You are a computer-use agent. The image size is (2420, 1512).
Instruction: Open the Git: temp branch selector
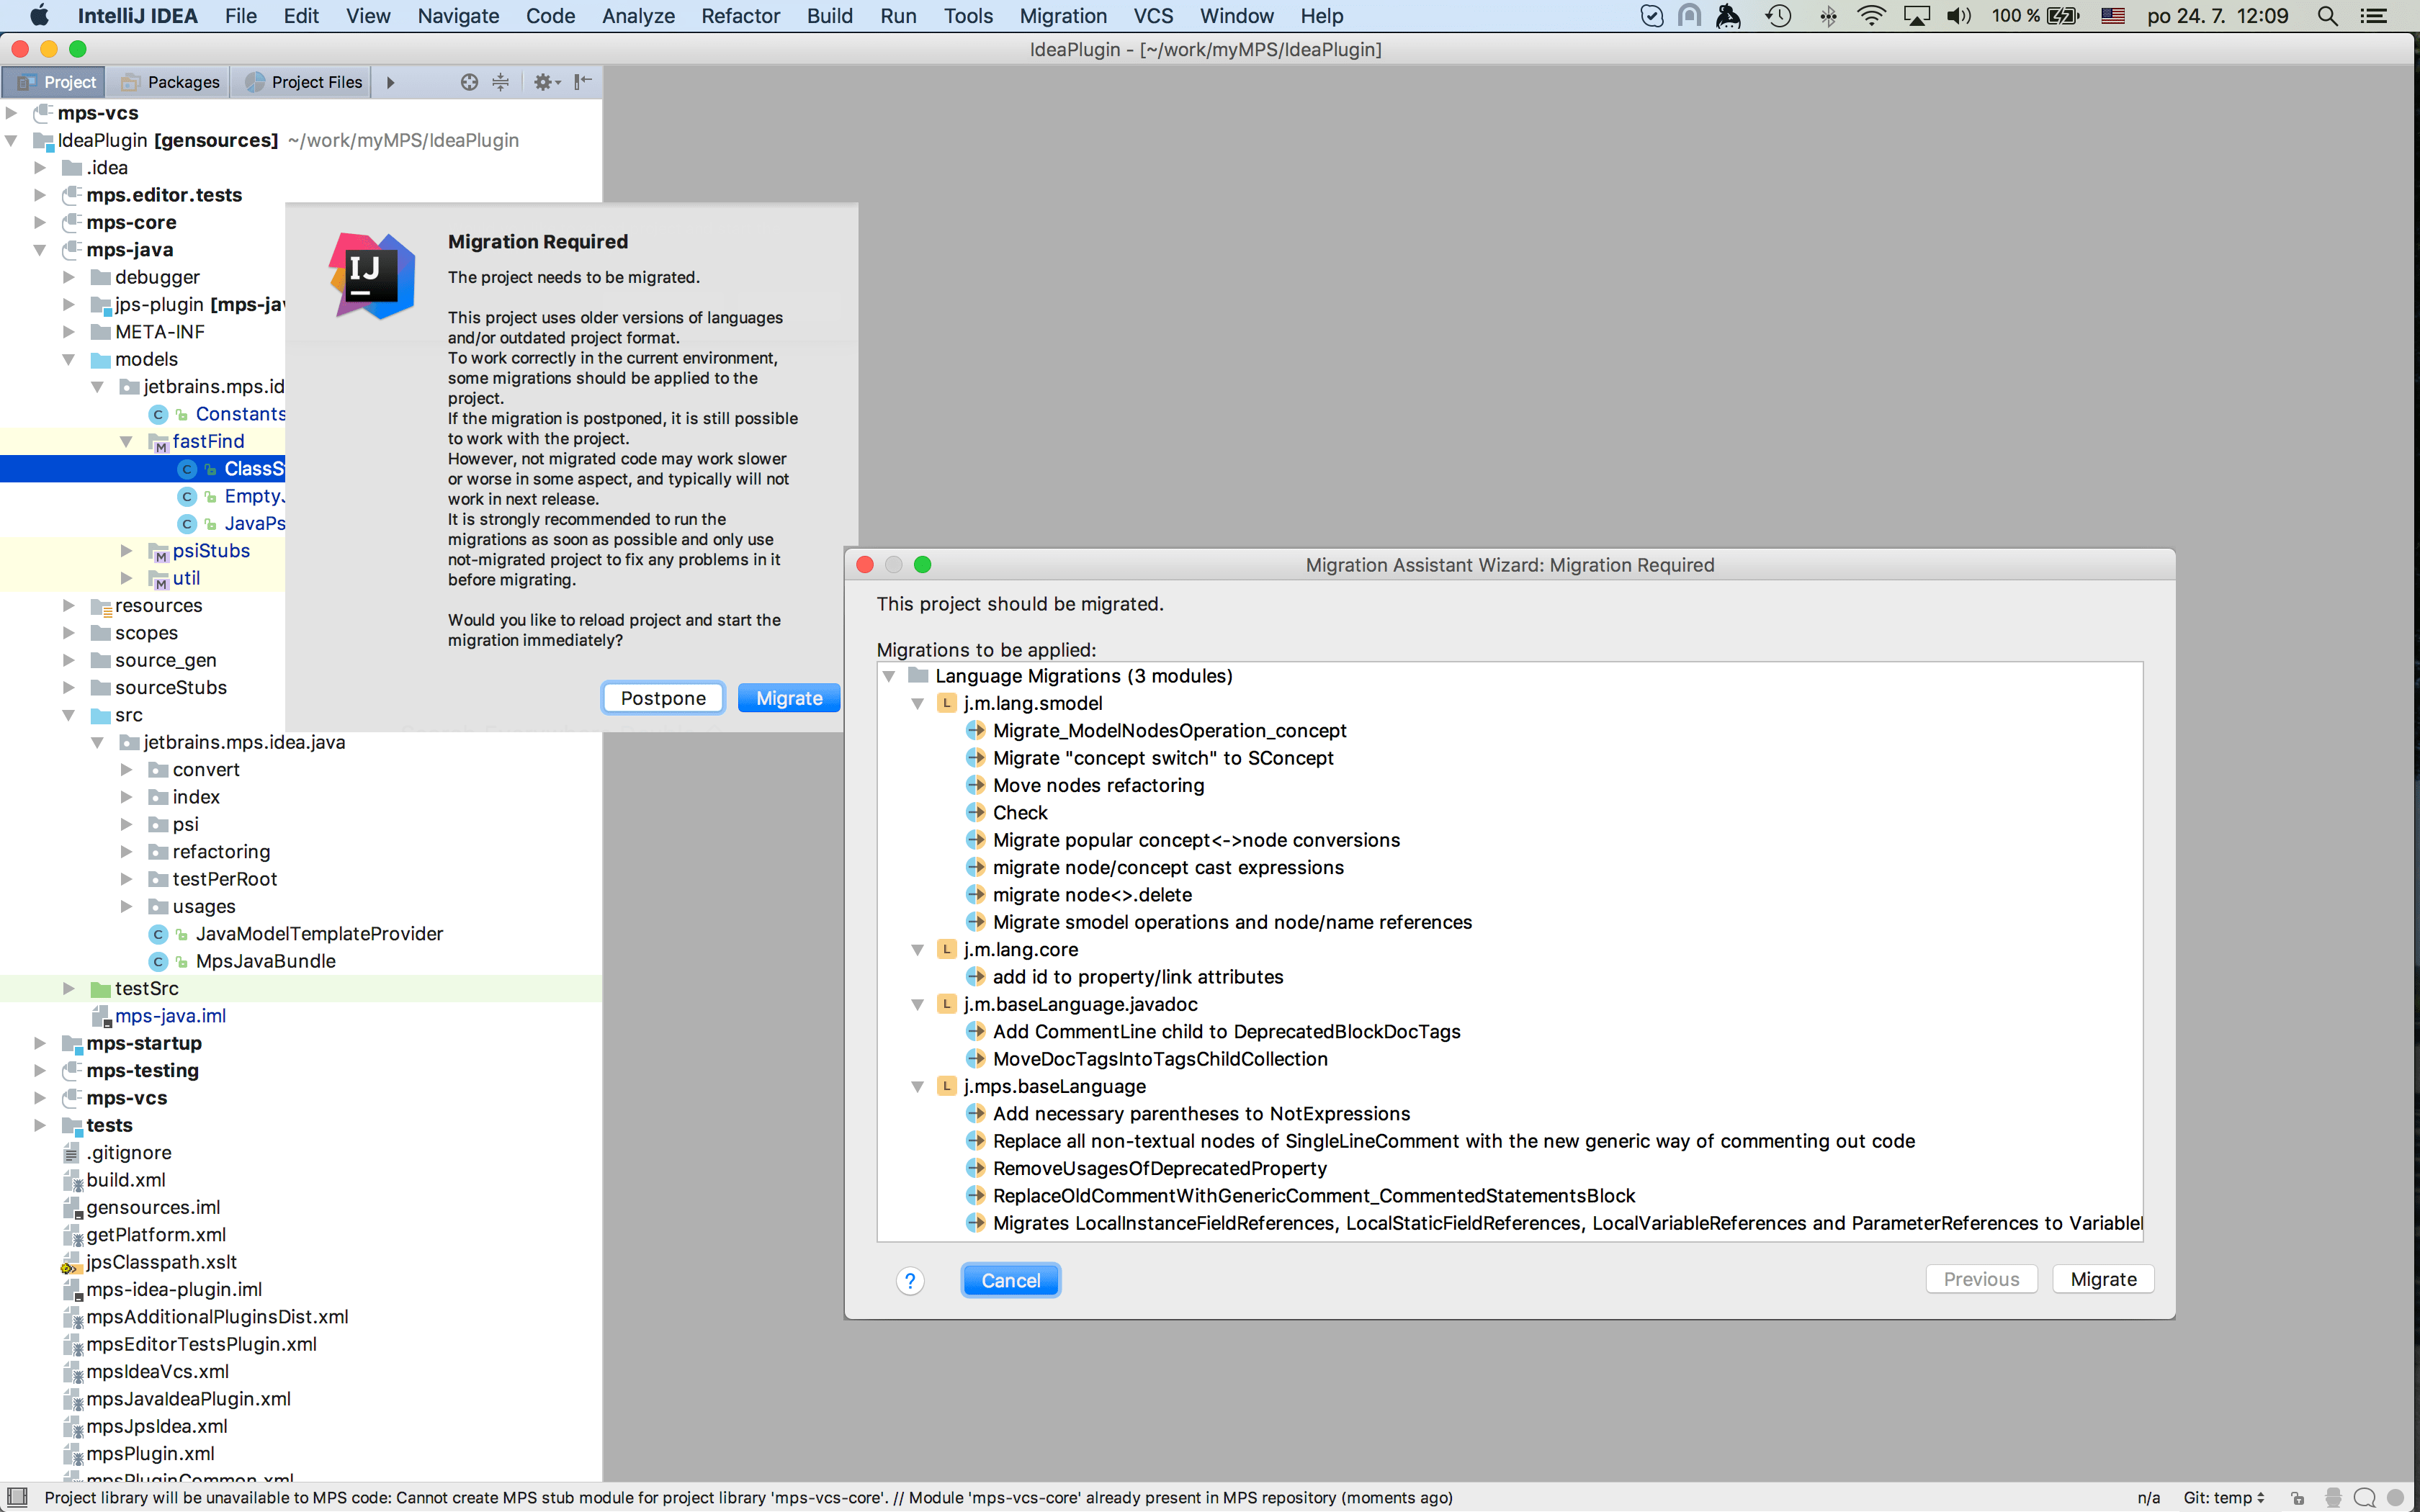pyautogui.click(x=2223, y=1497)
